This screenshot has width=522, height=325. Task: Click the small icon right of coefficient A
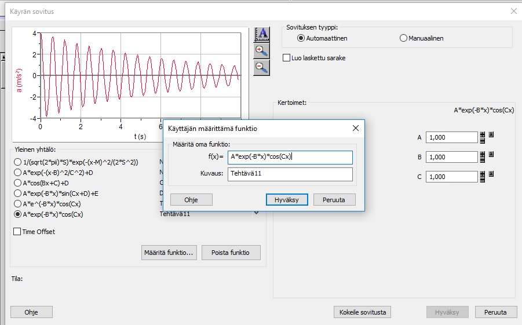(x=491, y=134)
